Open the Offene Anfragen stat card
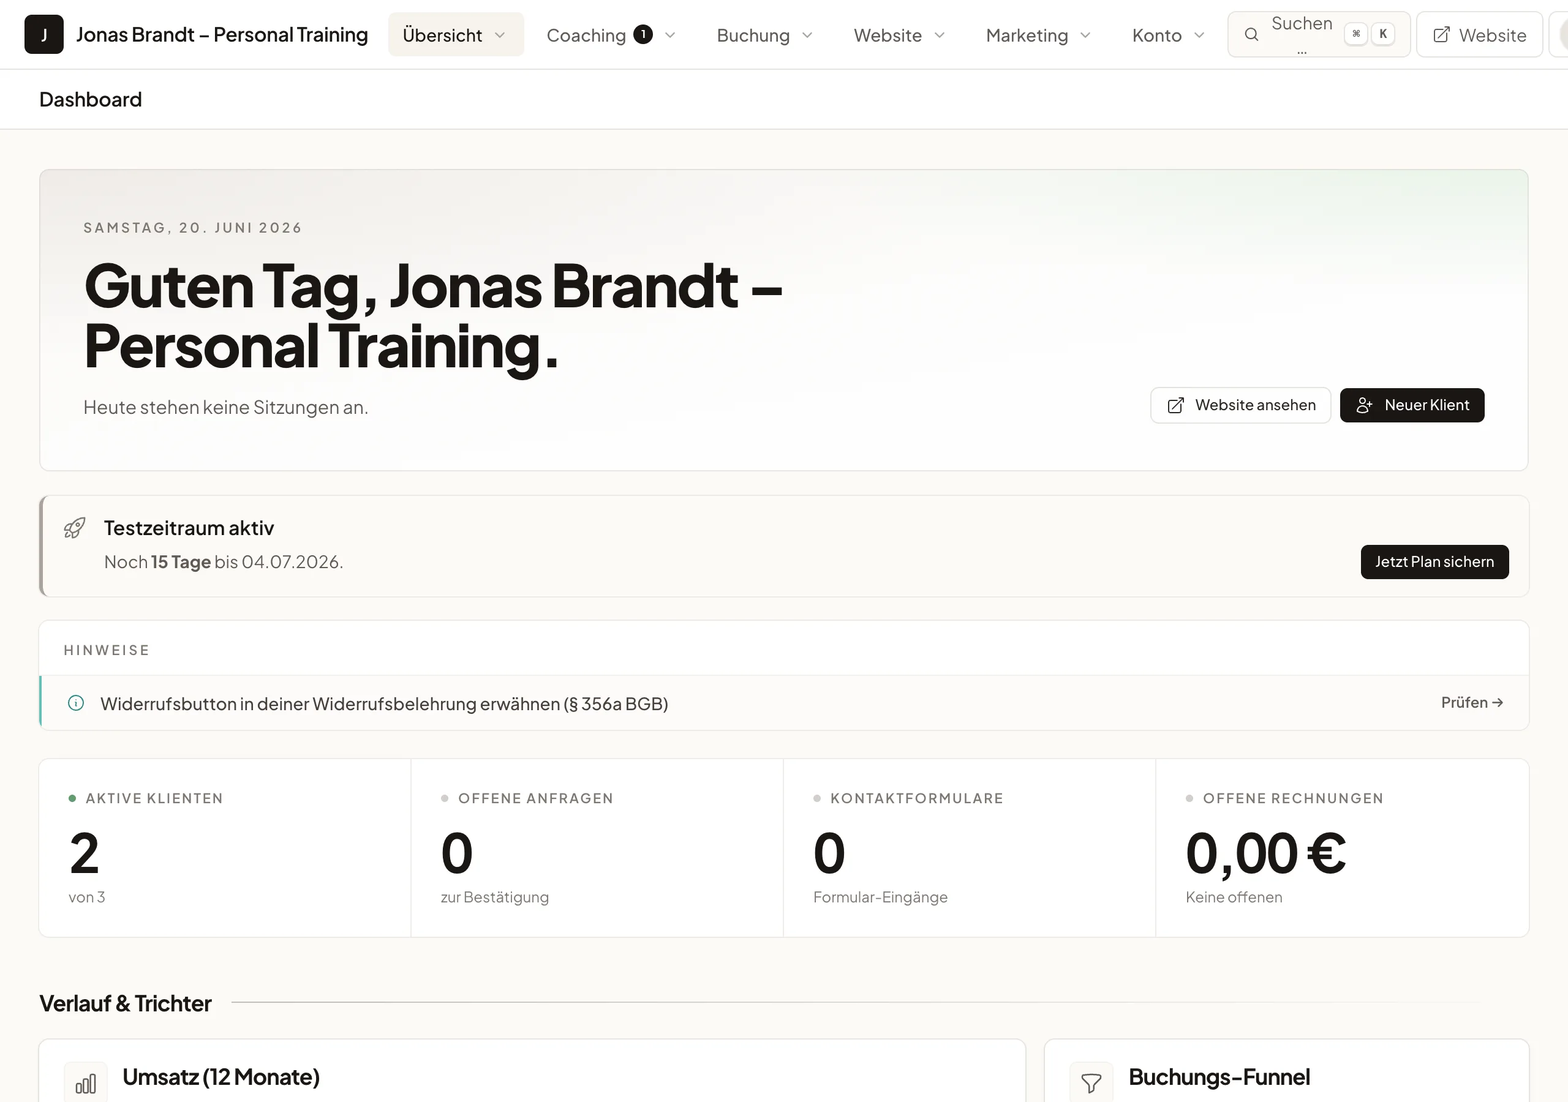Viewport: 1568px width, 1102px height. point(597,848)
